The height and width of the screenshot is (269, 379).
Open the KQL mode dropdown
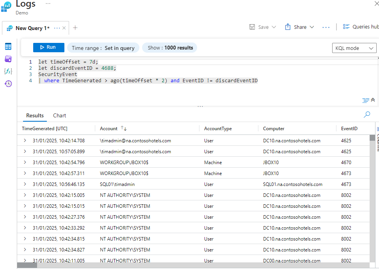point(354,48)
